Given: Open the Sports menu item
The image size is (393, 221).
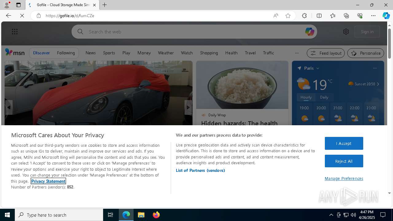Looking at the screenshot, I should [109, 53].
